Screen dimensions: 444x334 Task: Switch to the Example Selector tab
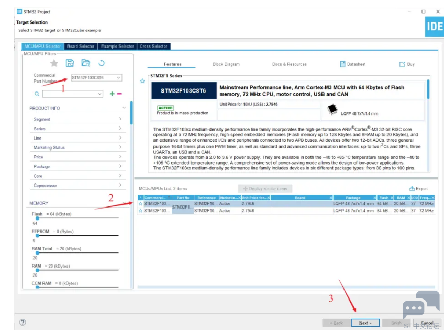(x=117, y=46)
